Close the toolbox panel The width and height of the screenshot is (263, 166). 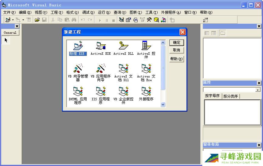17,26
